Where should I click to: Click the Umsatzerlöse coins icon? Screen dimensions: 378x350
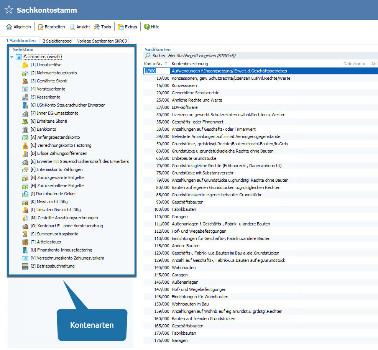click(25, 65)
